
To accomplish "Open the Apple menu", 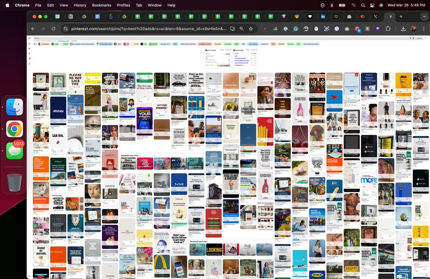I will (x=8, y=5).
